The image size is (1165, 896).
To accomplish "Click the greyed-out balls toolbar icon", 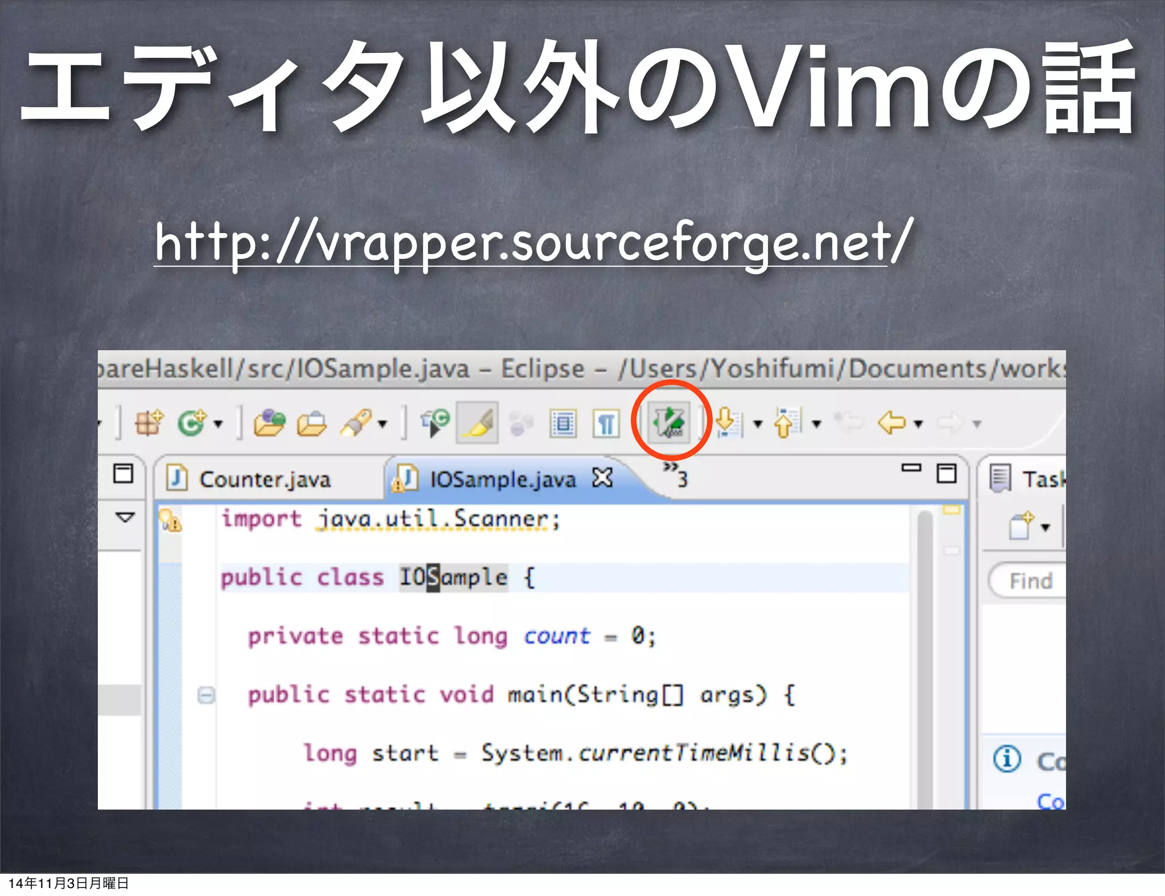I will pos(520,424).
